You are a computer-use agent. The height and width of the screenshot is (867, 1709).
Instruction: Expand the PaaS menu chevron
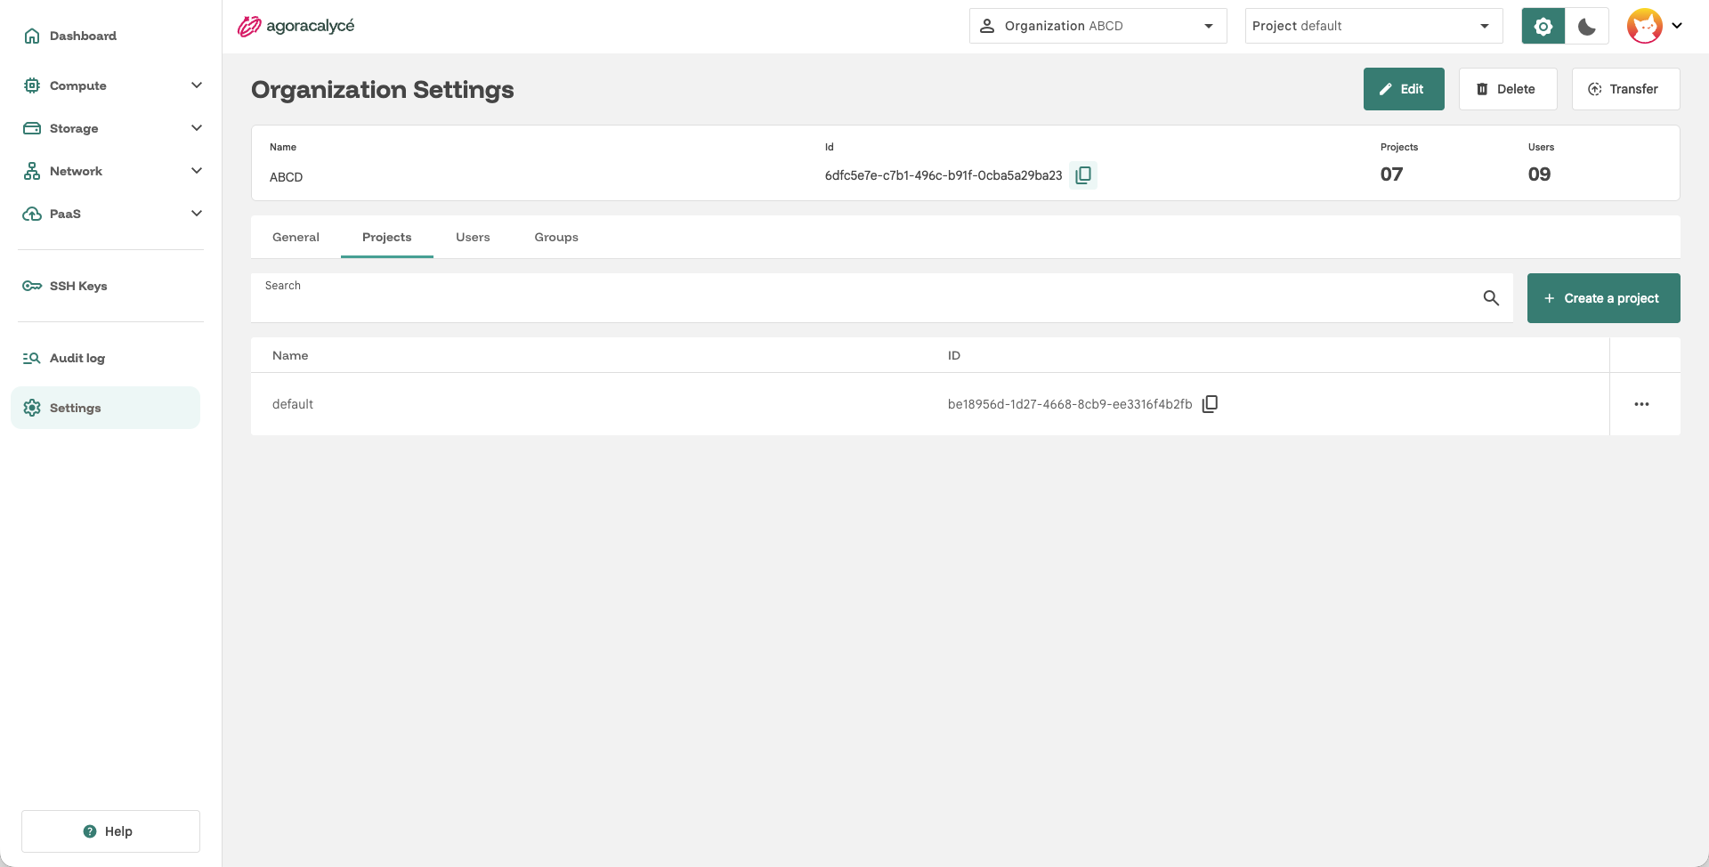[x=197, y=214]
